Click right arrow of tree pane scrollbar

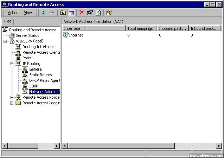57,146
